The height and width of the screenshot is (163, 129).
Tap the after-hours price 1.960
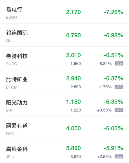[75, 63]
